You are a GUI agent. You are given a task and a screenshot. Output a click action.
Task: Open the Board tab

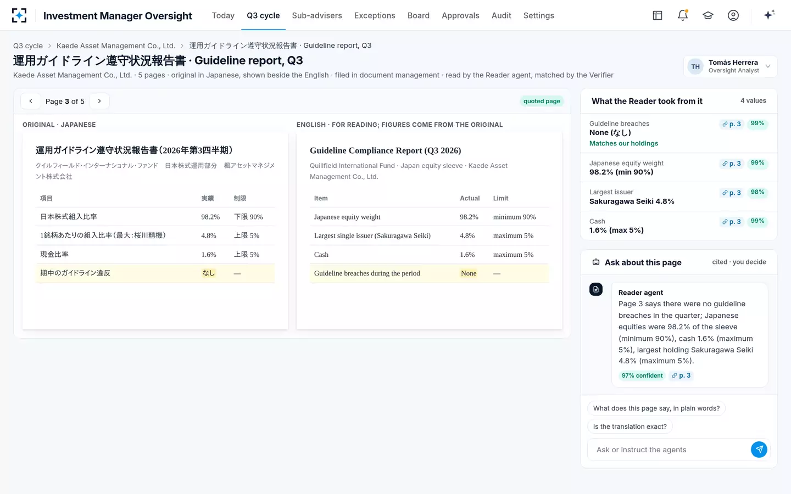pyautogui.click(x=419, y=15)
